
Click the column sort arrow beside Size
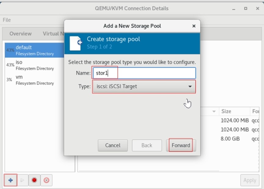pos(214,111)
